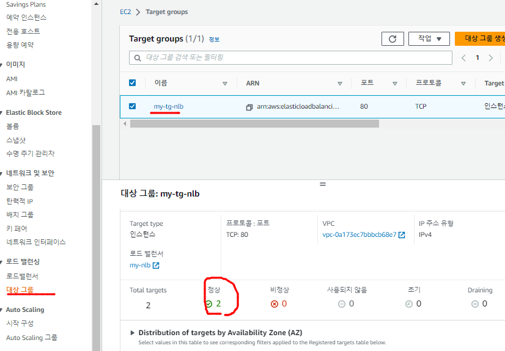Image resolution: width=505 pixels, height=351 pixels.
Task: Collapse the 로드 밸런싱 section
Action: click(1, 262)
